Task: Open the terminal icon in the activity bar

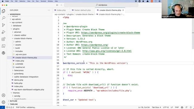Action: pyautogui.click(x=3, y=46)
